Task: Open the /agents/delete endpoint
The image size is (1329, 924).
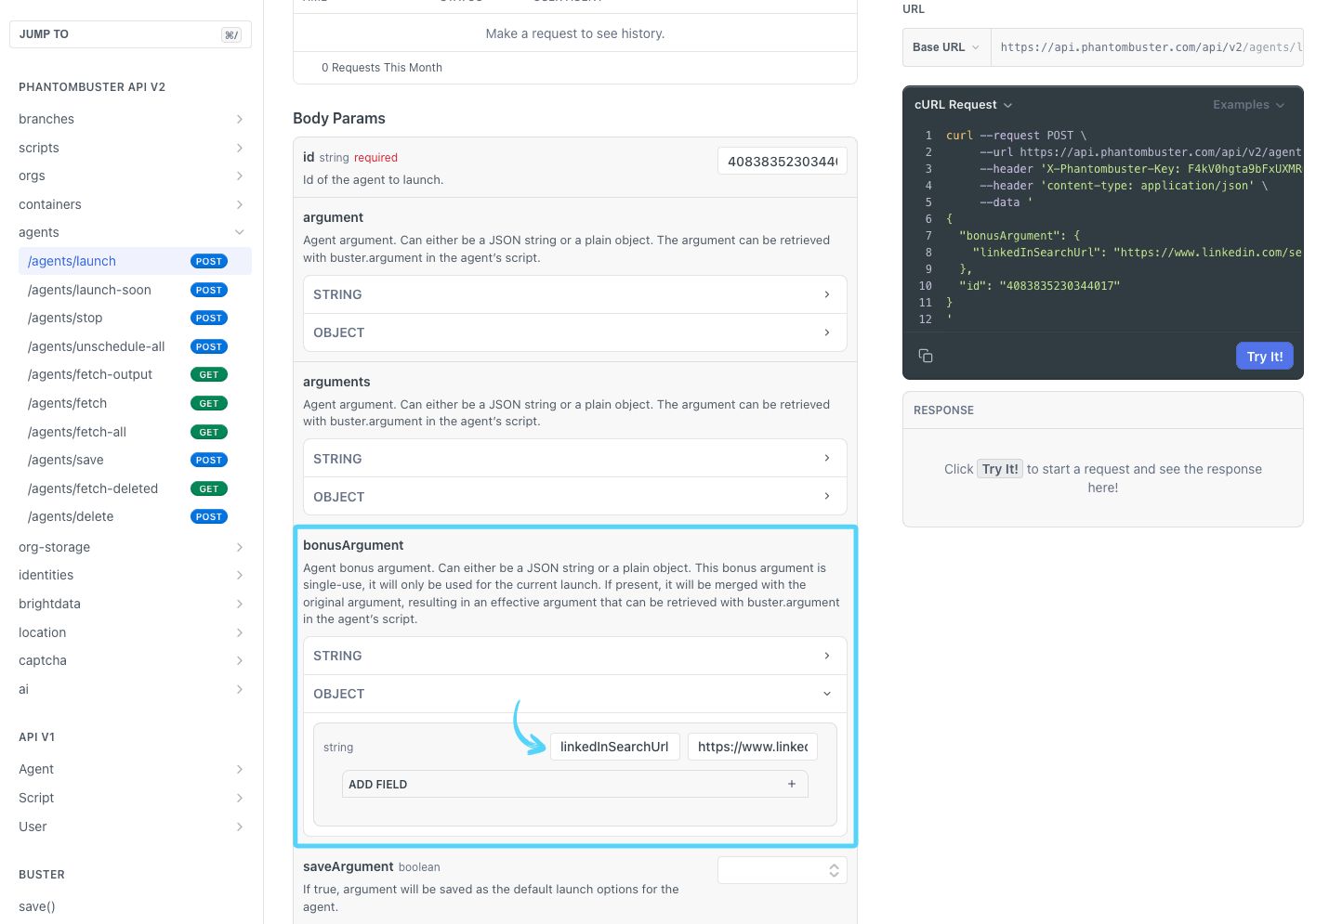Action: [x=135, y=516]
